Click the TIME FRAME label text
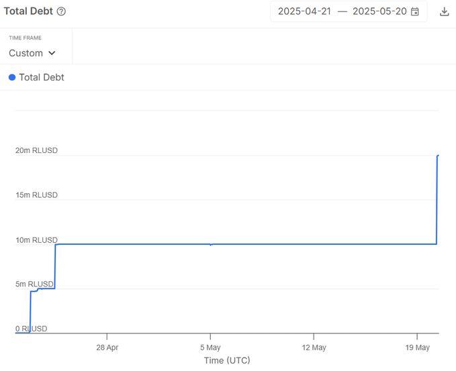Viewport: 456px width, 371px height. (x=25, y=38)
